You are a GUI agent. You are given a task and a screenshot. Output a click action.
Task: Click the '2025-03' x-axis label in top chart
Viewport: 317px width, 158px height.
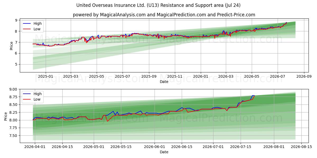[71, 77]
